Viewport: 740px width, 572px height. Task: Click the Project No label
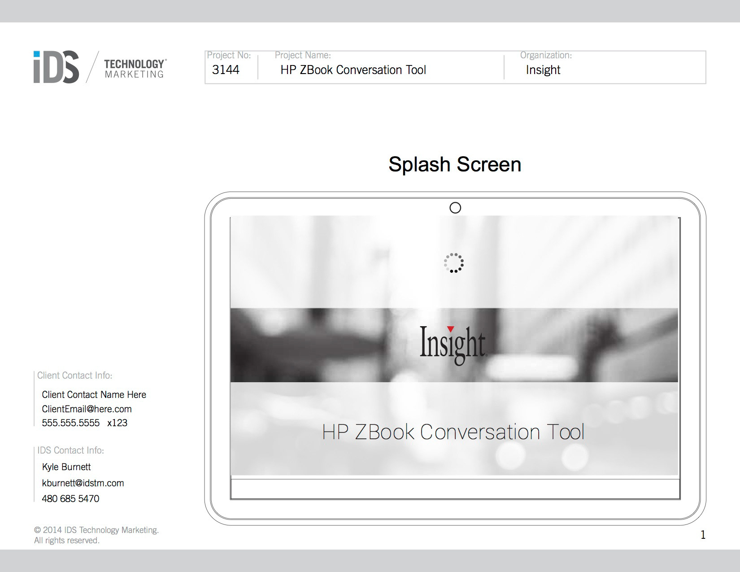pos(229,55)
